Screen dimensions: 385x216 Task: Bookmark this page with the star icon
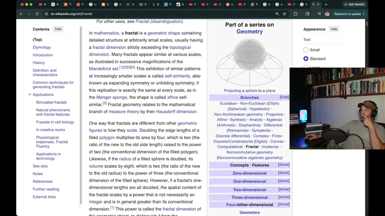pos(284,14)
